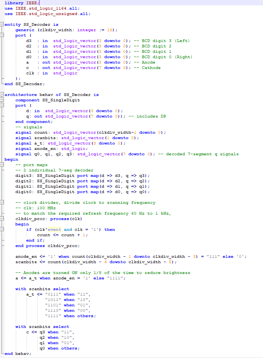Click the '-- clk: 100 MHz' comment
This screenshot has height=358, width=263.
pyautogui.click(x=35, y=208)
